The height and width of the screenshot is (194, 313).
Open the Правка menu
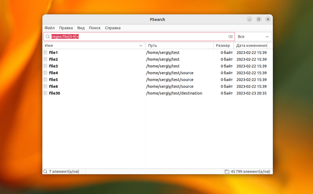click(x=66, y=28)
